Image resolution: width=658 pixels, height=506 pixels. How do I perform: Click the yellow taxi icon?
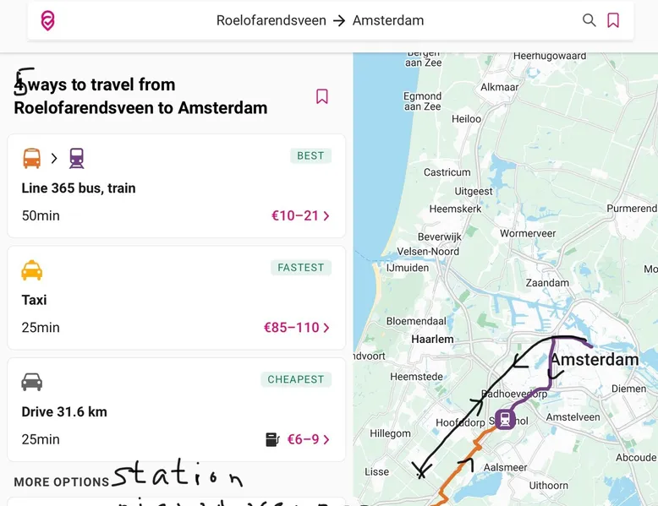pyautogui.click(x=31, y=270)
